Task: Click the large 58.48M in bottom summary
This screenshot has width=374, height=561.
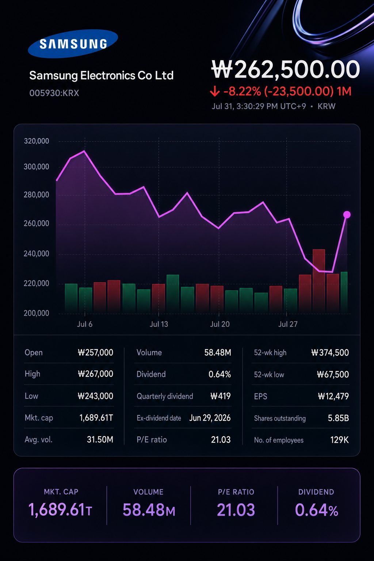Action: [149, 510]
